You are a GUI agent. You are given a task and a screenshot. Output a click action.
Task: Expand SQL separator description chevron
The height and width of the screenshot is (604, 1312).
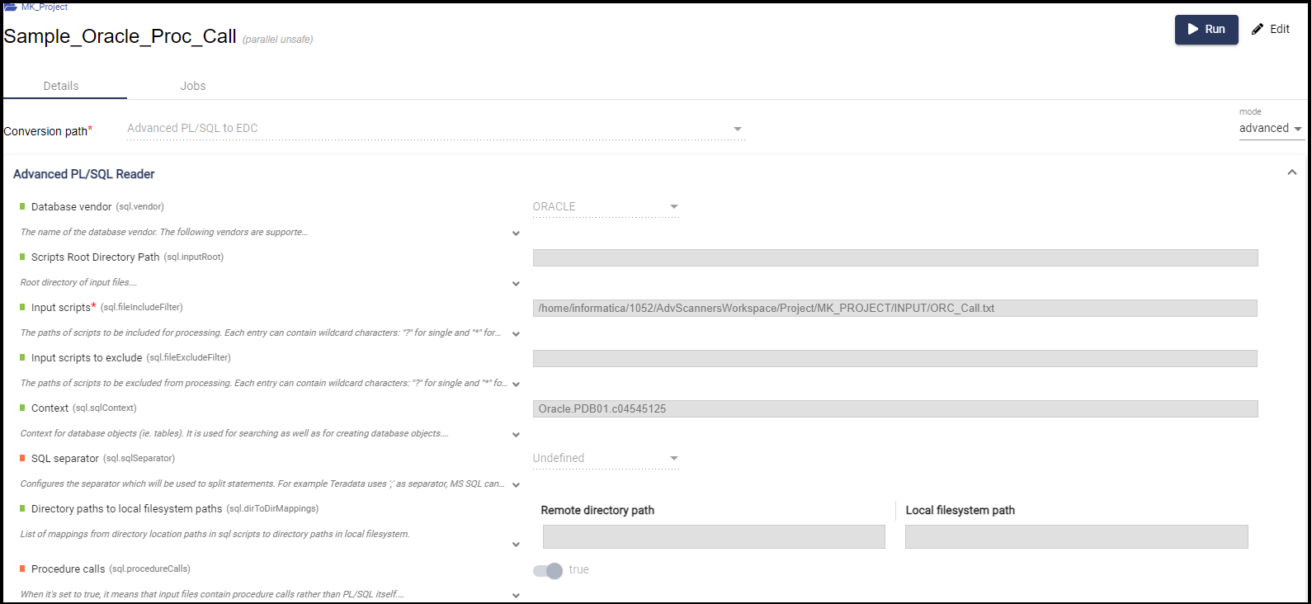516,485
